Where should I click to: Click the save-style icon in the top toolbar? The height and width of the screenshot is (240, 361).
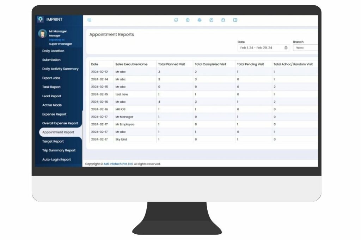tap(211, 20)
